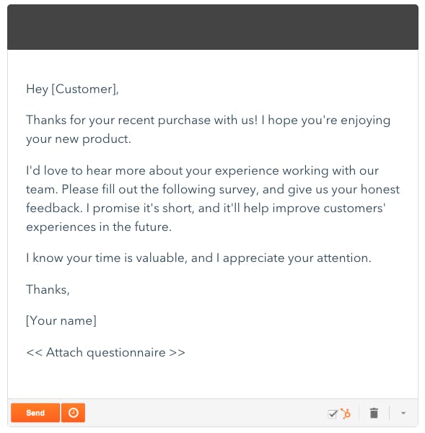Image resolution: width=425 pixels, height=433 pixels.
Task: Click the dark compose window header bar
Action: 213,27
